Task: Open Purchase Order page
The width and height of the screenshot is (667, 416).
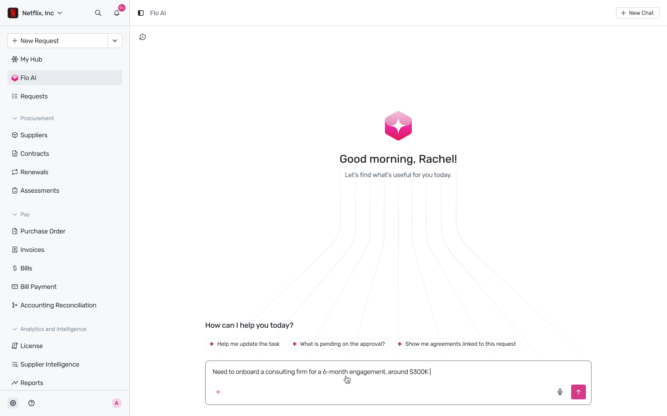Action: coord(65,231)
